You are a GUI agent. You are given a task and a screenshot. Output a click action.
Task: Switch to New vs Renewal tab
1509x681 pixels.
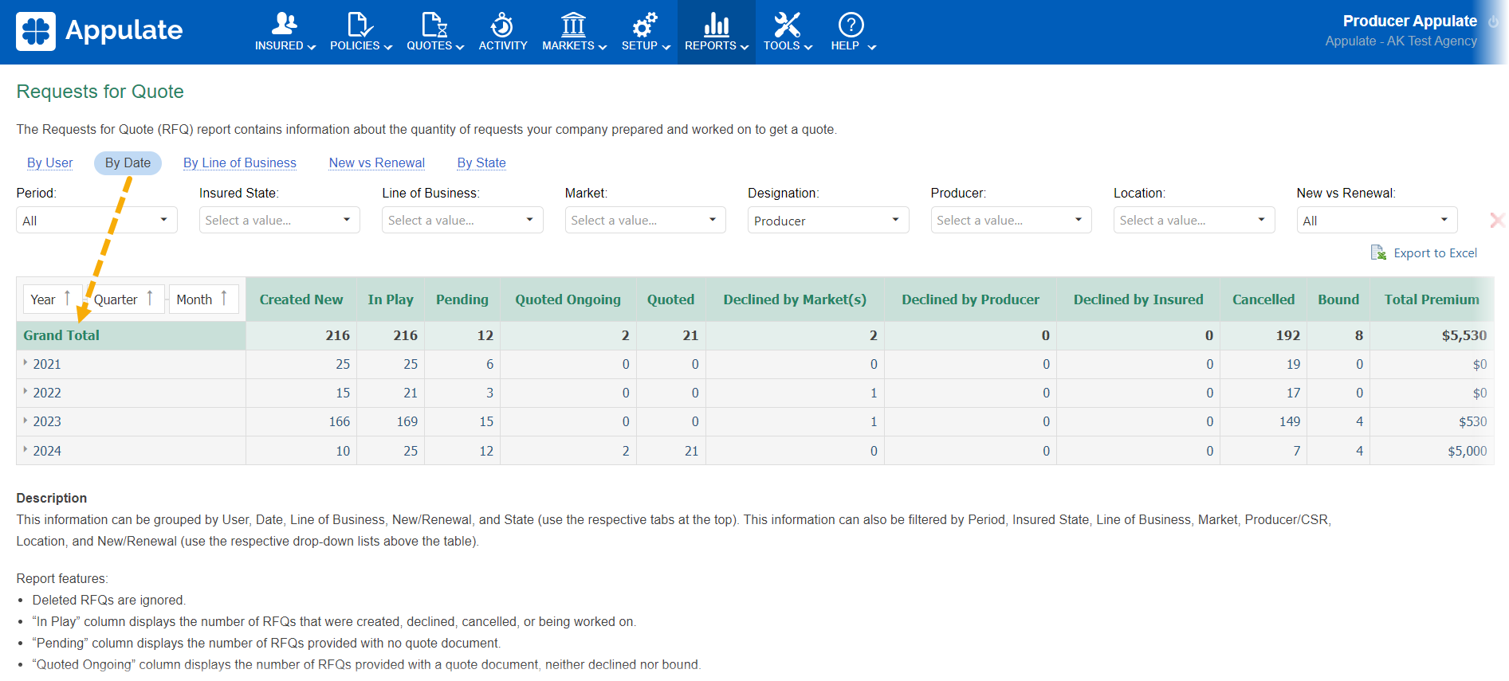[x=376, y=163]
